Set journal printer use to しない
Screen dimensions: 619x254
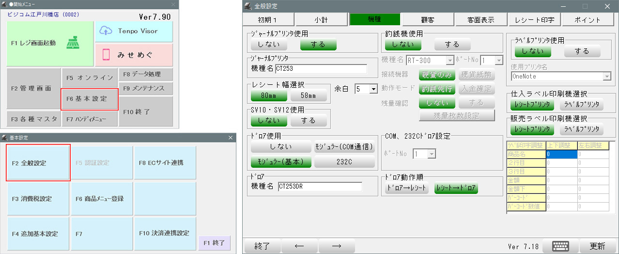pos(269,44)
